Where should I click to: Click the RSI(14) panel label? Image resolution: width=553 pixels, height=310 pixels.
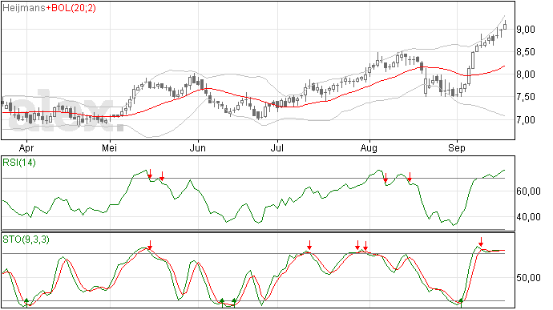tap(19, 163)
